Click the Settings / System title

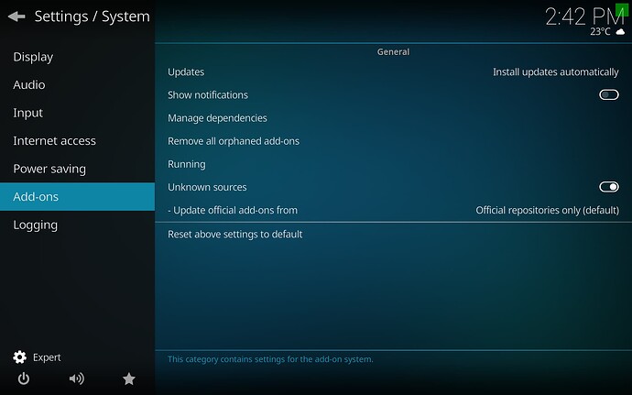point(92,16)
